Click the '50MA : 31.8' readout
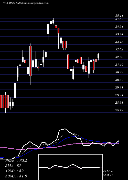This screenshot has height=180, width=128. pos(16,176)
